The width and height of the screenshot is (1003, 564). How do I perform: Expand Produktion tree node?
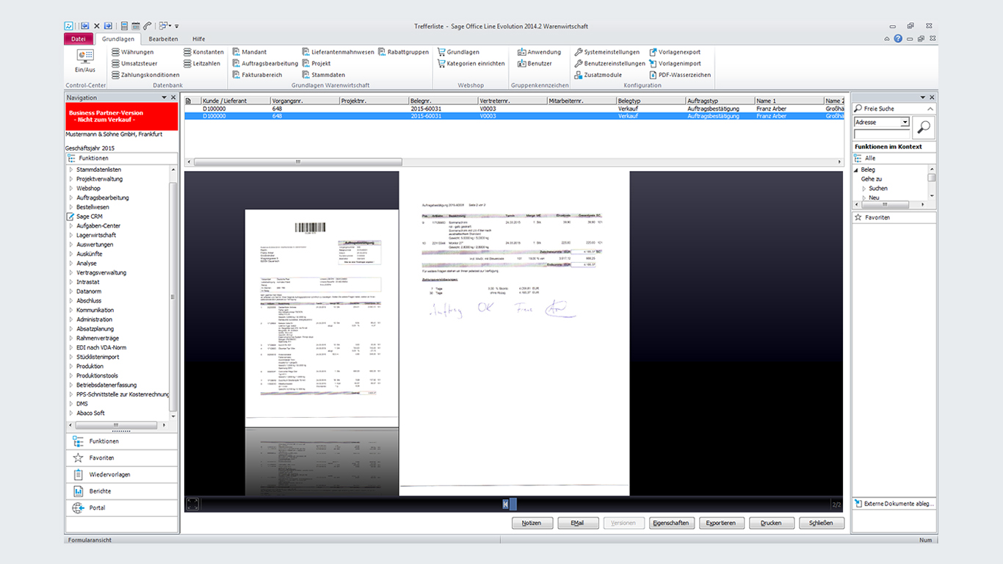click(71, 366)
